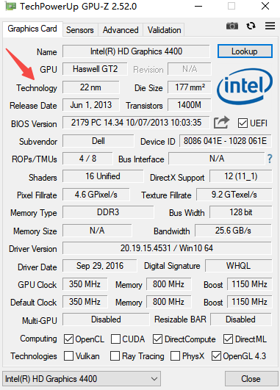280x390 pixels.
Task: Click the refresh arrows icon
Action: (x=251, y=26)
